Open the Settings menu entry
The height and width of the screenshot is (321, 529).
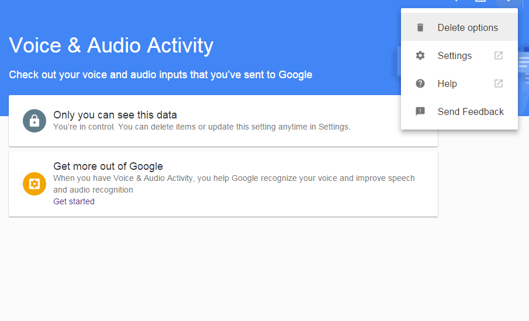[x=454, y=55]
